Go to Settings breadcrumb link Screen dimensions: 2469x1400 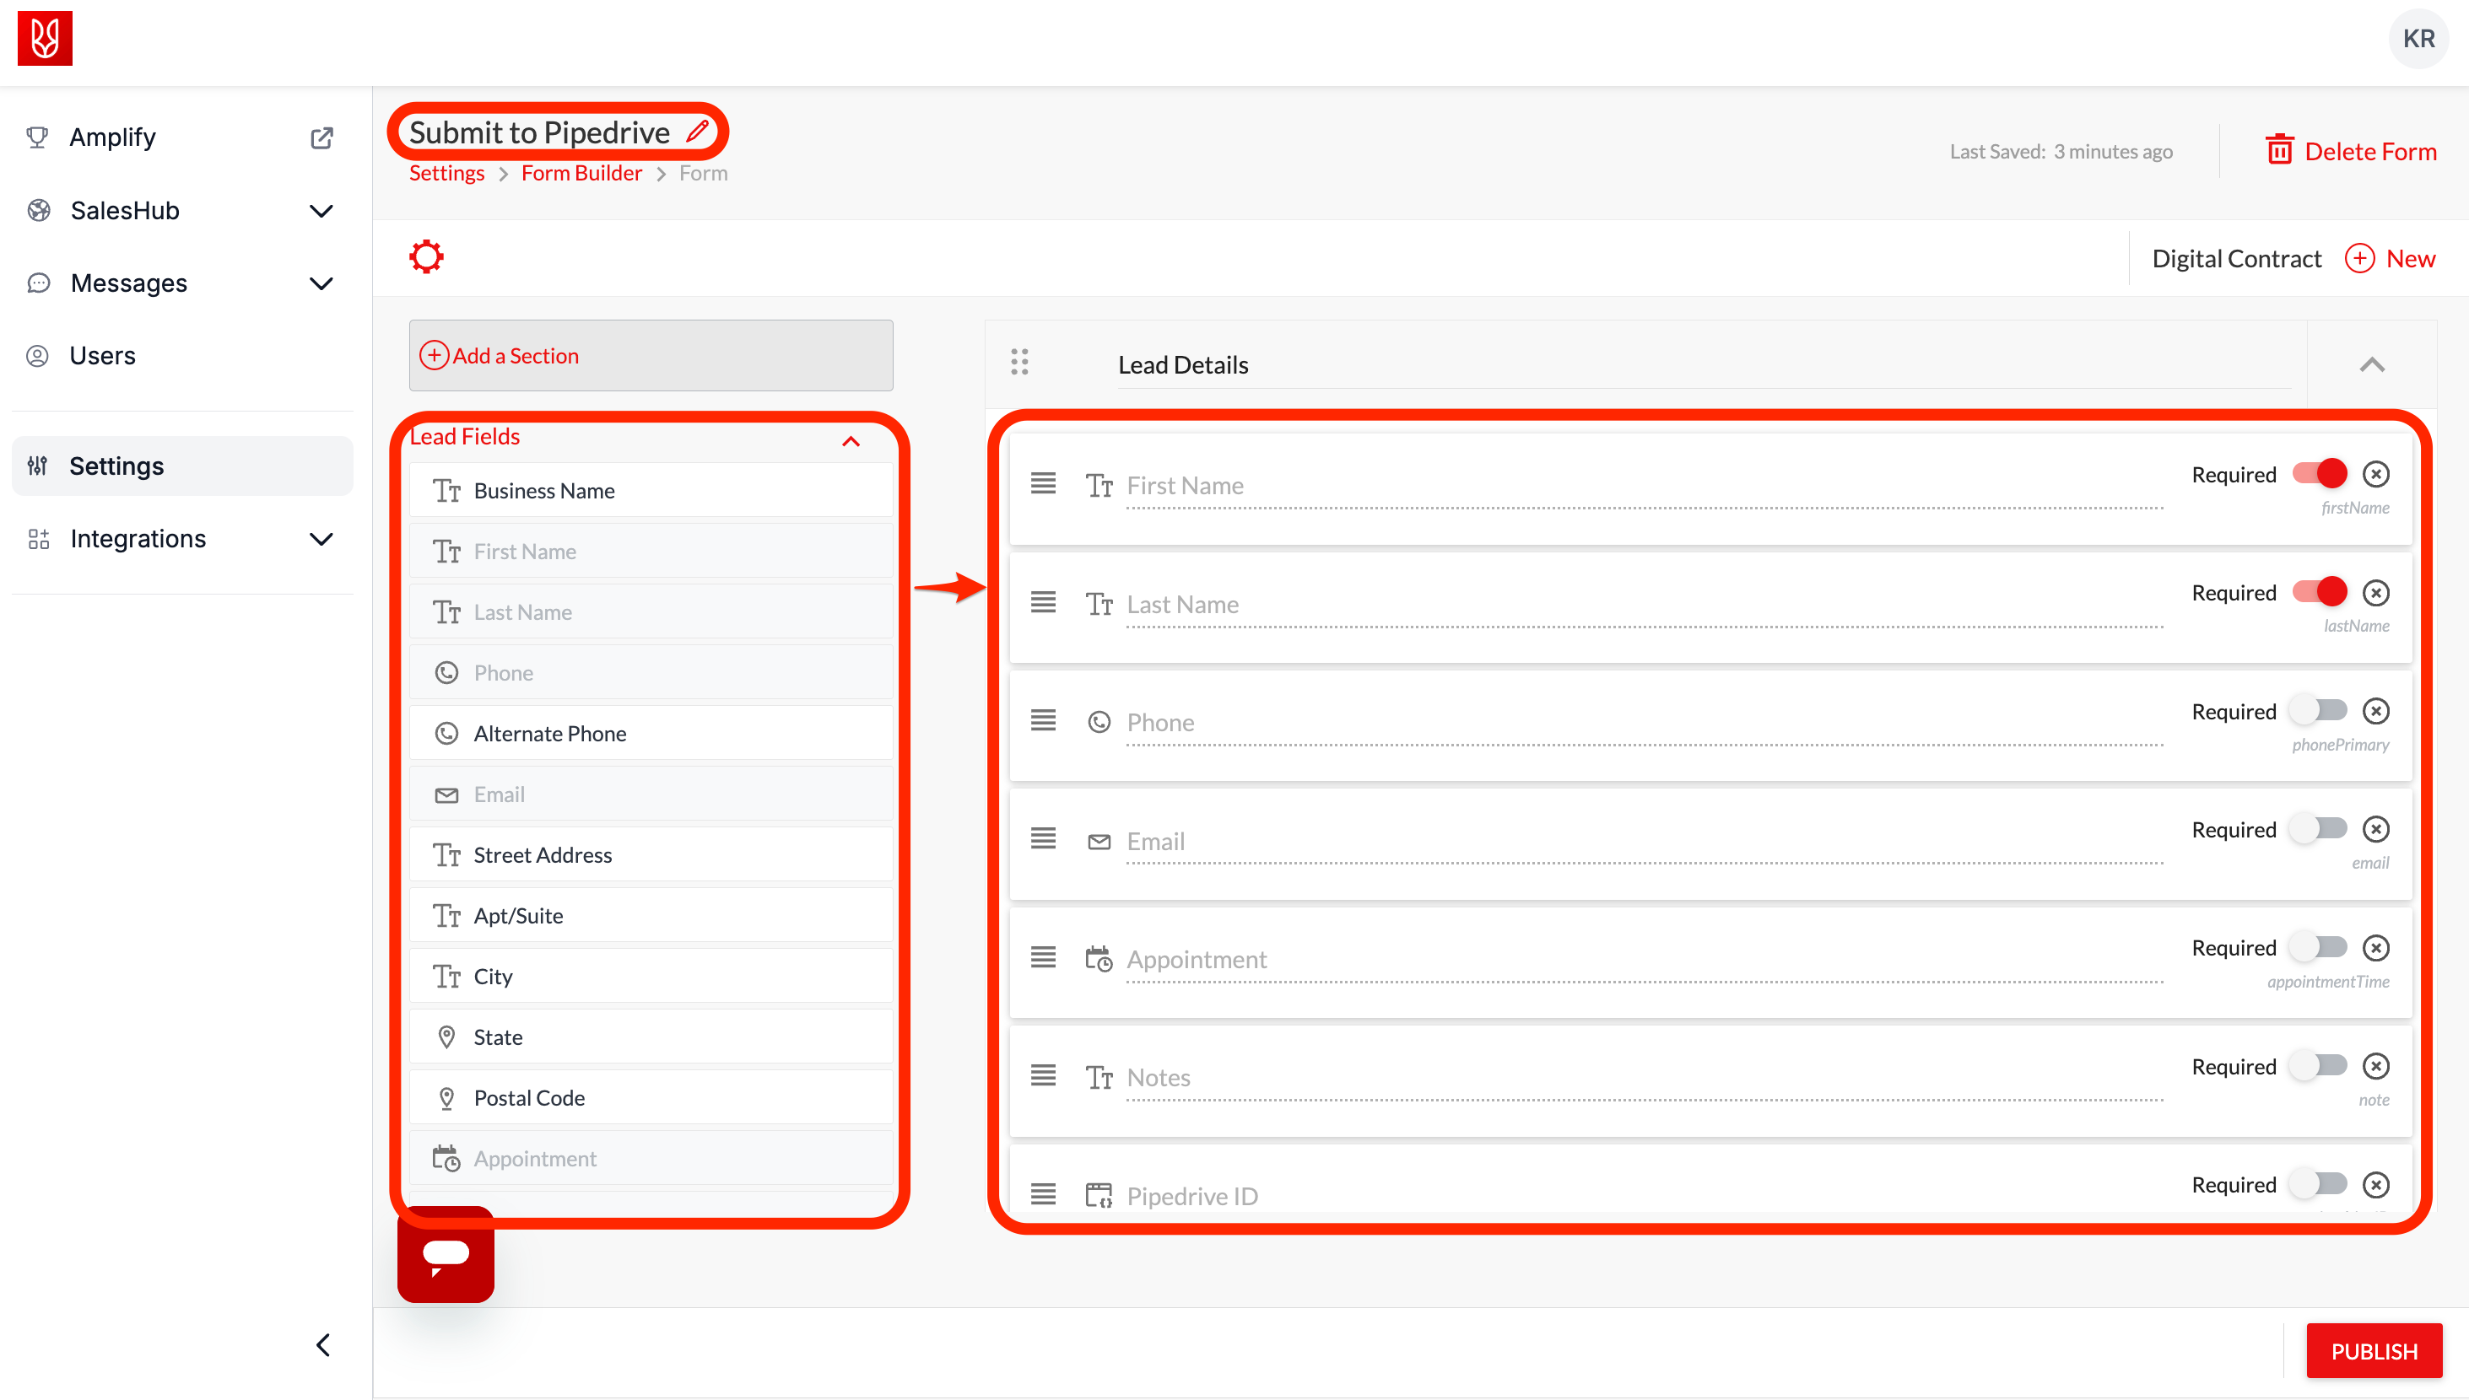tap(447, 173)
